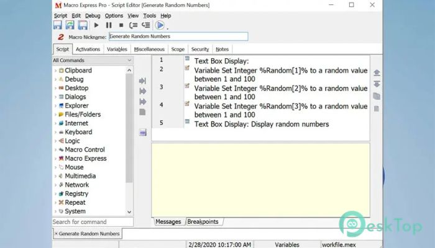The image size is (435, 248).
Task: Switch to the Notes tab
Action: click(x=222, y=49)
